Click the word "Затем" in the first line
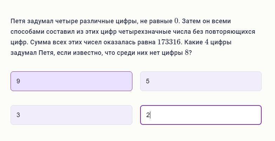This screenshot has width=275, height=141. pos(191,21)
